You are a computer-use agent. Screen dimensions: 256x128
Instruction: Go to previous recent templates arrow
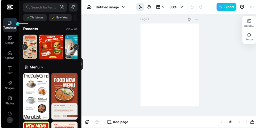[25, 47]
